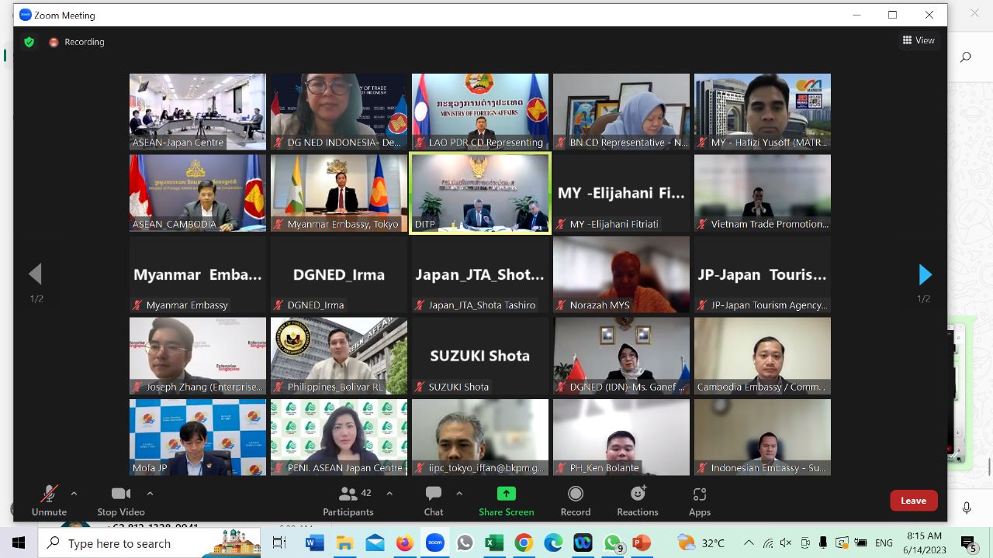Open Google Chrome from taskbar
Viewport: 993px width, 558px height.
(x=524, y=543)
